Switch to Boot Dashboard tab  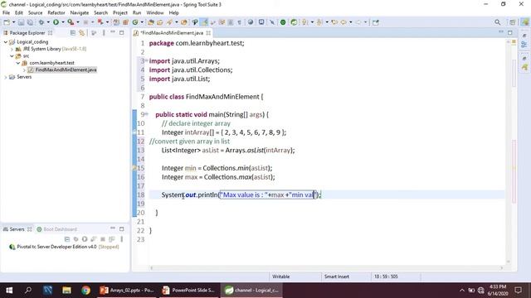coord(56,229)
